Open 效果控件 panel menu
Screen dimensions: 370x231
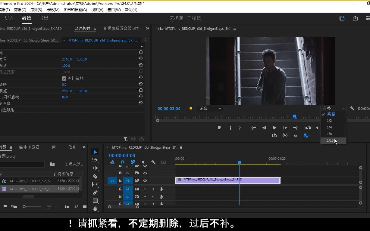95,29
